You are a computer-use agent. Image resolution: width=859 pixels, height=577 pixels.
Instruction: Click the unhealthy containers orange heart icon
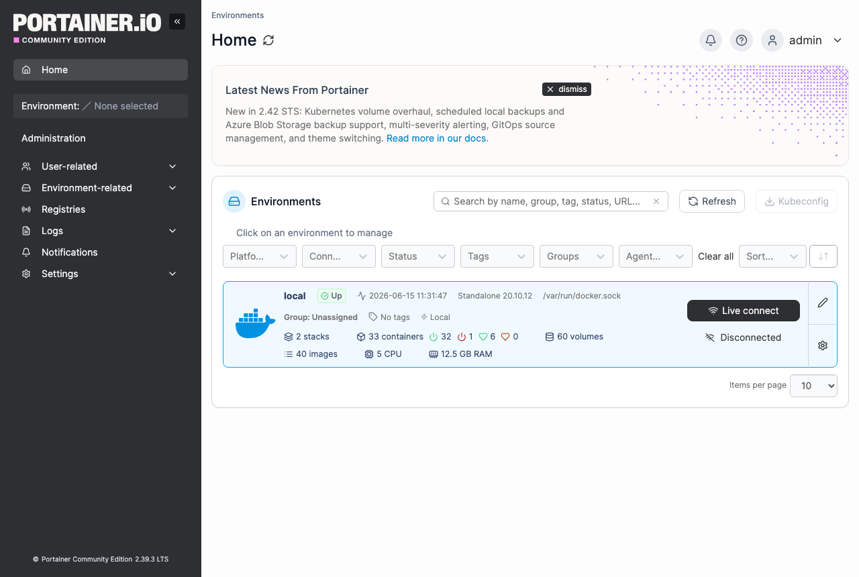point(505,337)
